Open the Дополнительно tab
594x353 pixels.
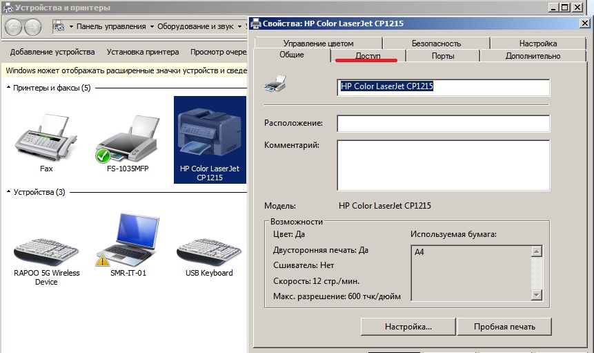(x=533, y=56)
